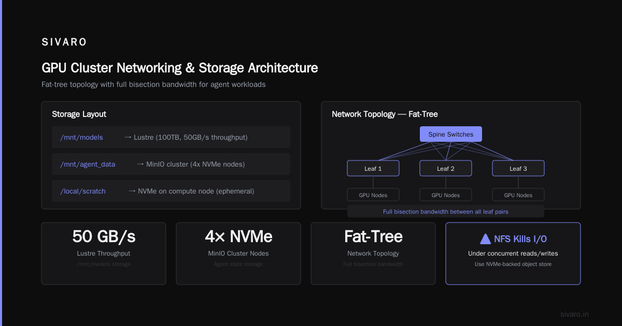This screenshot has width=622, height=326.
Task: Click the NFS Kills I/O heading
Action: pos(520,239)
